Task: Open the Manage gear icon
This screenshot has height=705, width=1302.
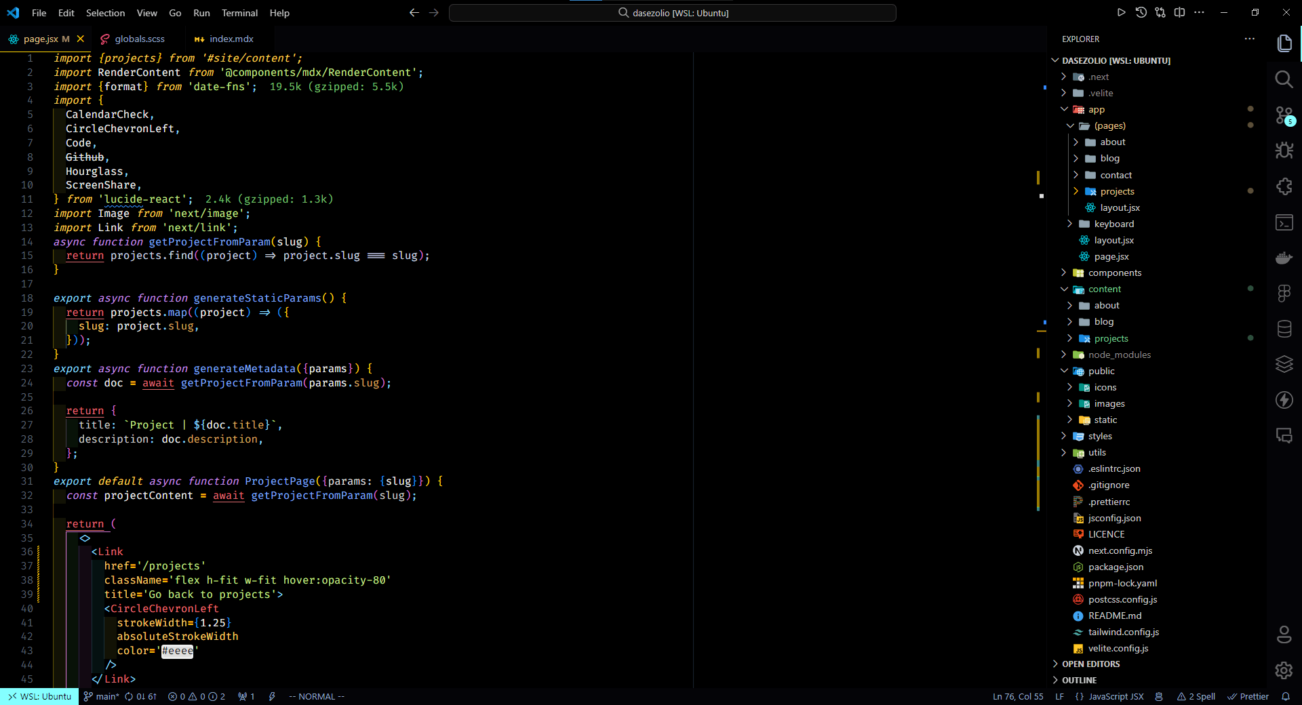Action: [1284, 670]
